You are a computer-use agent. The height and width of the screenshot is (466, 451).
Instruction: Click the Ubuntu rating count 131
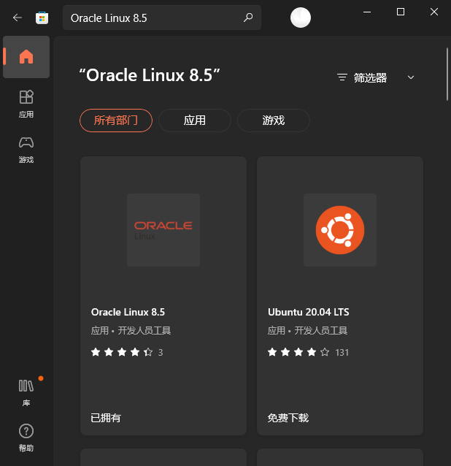342,353
